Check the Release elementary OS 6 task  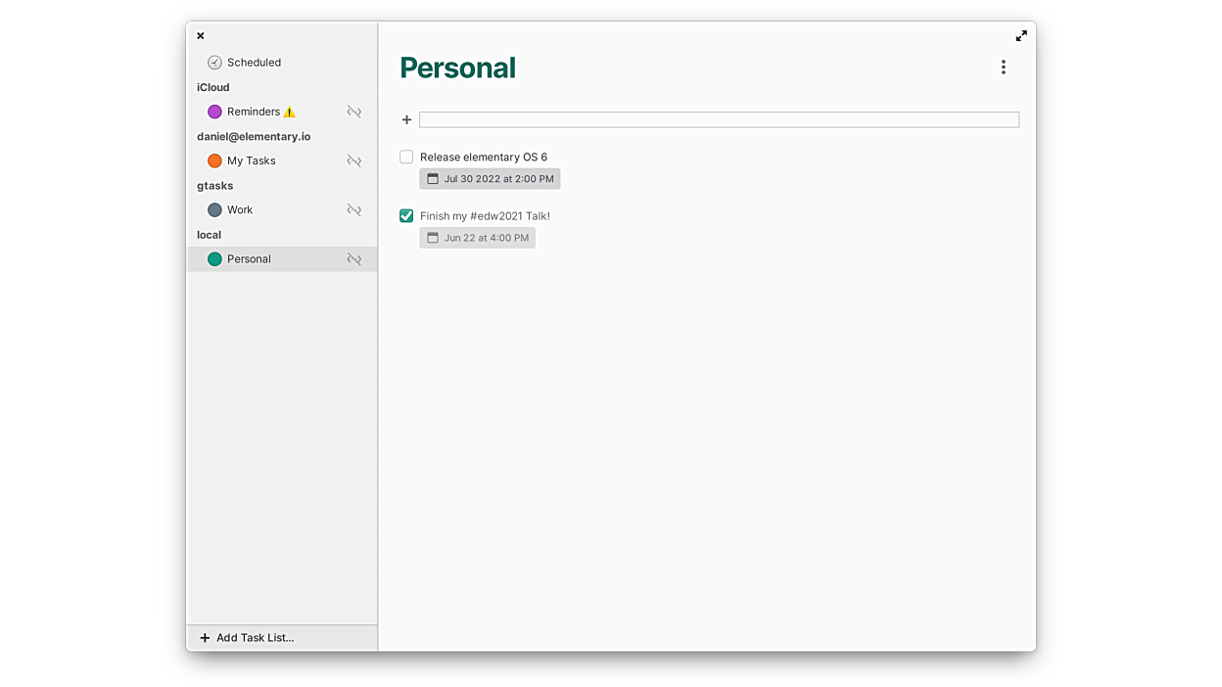406,157
